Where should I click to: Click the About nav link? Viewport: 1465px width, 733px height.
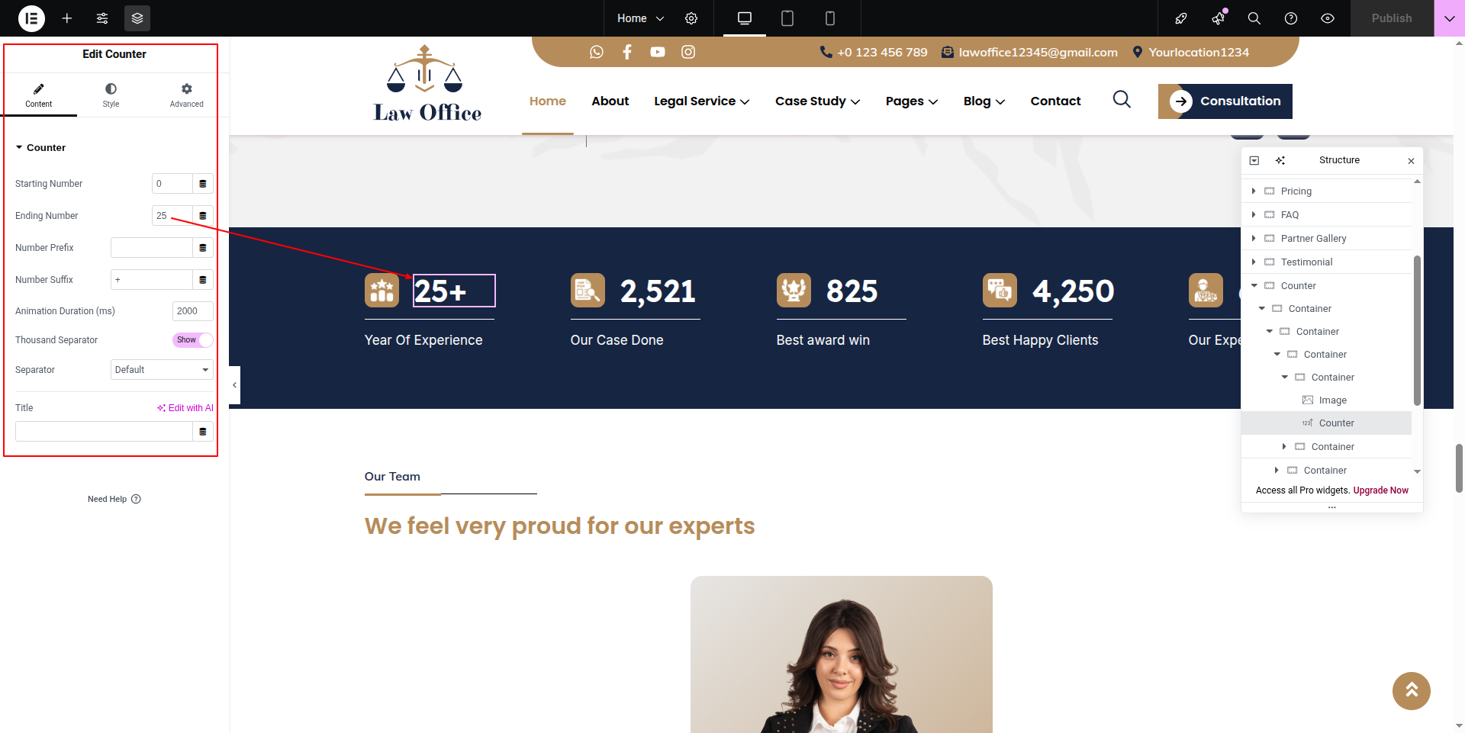pos(610,101)
